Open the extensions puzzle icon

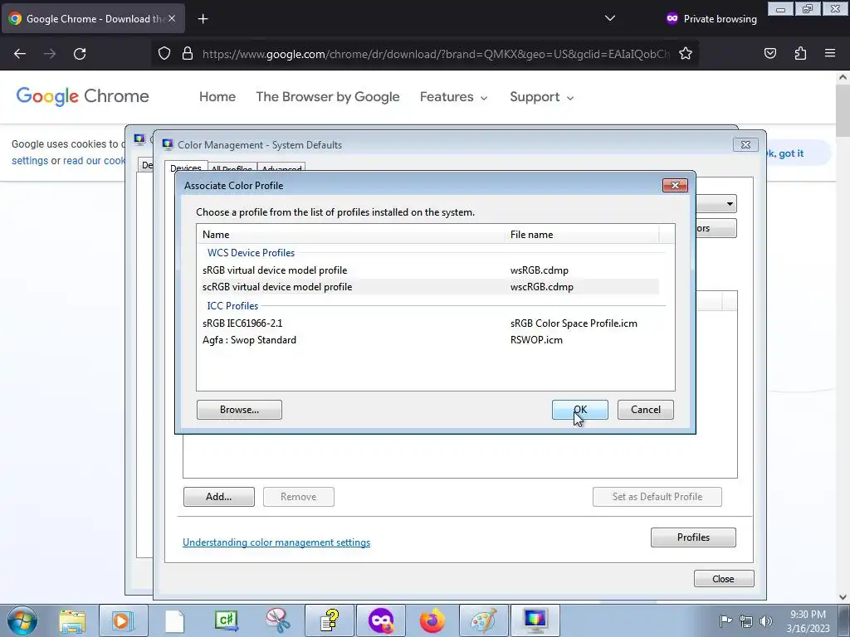(800, 54)
